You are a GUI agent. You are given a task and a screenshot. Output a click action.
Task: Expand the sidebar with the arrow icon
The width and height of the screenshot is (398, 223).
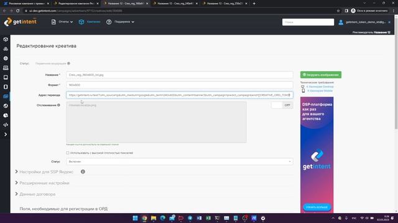pos(6,134)
